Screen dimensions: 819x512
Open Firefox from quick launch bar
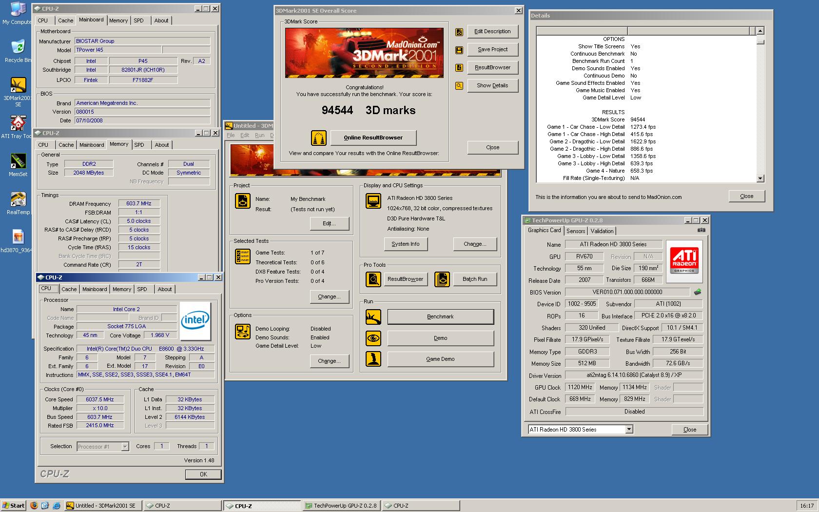pos(34,506)
